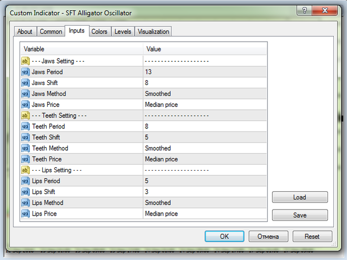Select the 'Lips Method' variable name
This screenshot has height=260, width=347.
click(x=48, y=203)
